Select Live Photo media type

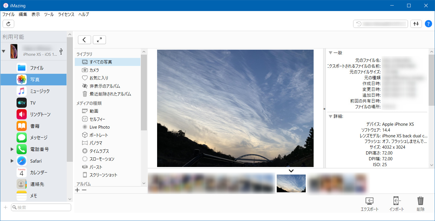point(107,127)
